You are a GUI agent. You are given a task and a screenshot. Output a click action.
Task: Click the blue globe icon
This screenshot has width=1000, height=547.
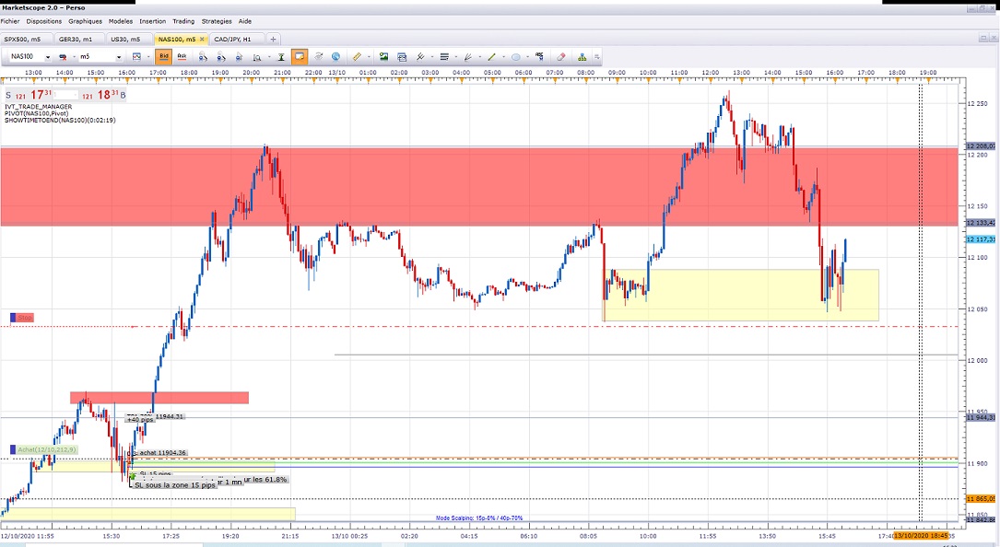pyautogui.click(x=335, y=57)
